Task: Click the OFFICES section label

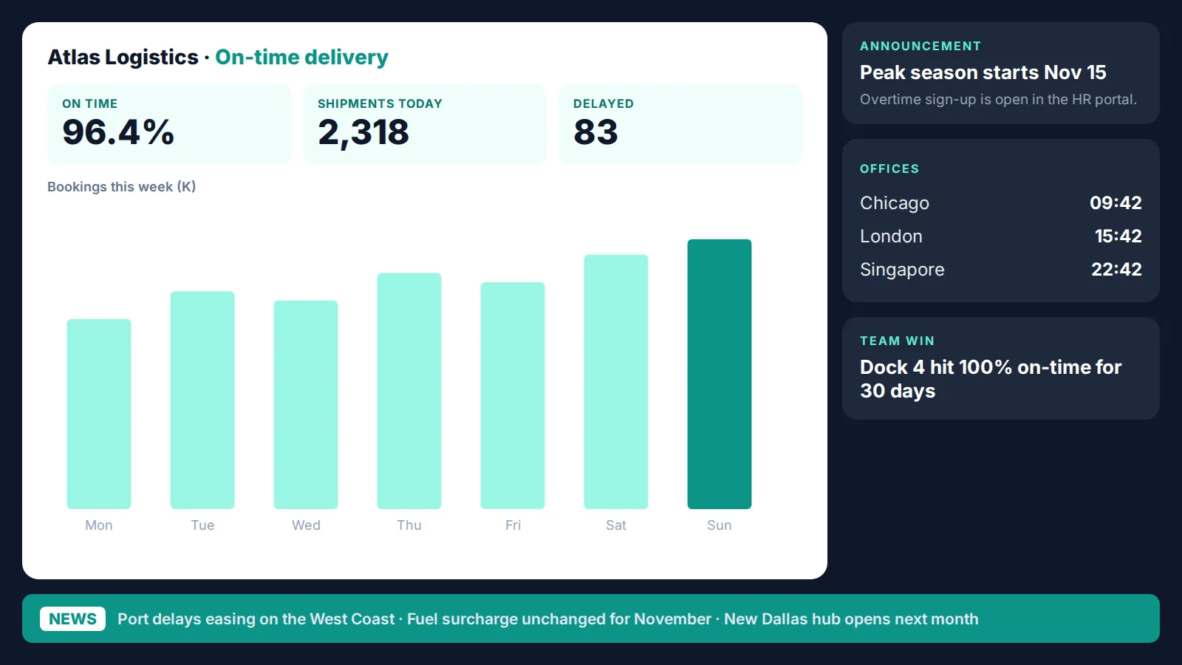Action: tap(889, 168)
